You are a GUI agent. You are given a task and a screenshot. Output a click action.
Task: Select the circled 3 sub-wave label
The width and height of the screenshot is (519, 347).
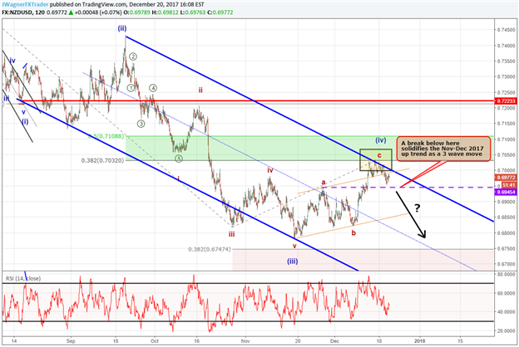point(141,124)
